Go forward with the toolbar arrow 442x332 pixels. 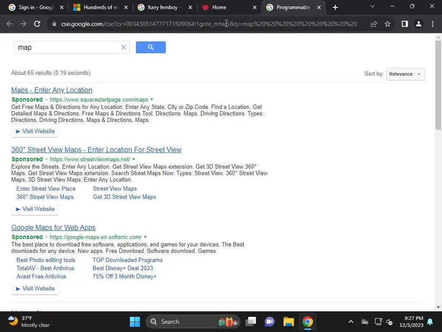pos(23,24)
